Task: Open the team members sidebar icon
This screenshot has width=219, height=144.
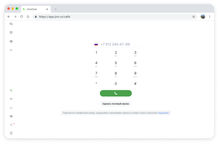Action: [11, 50]
